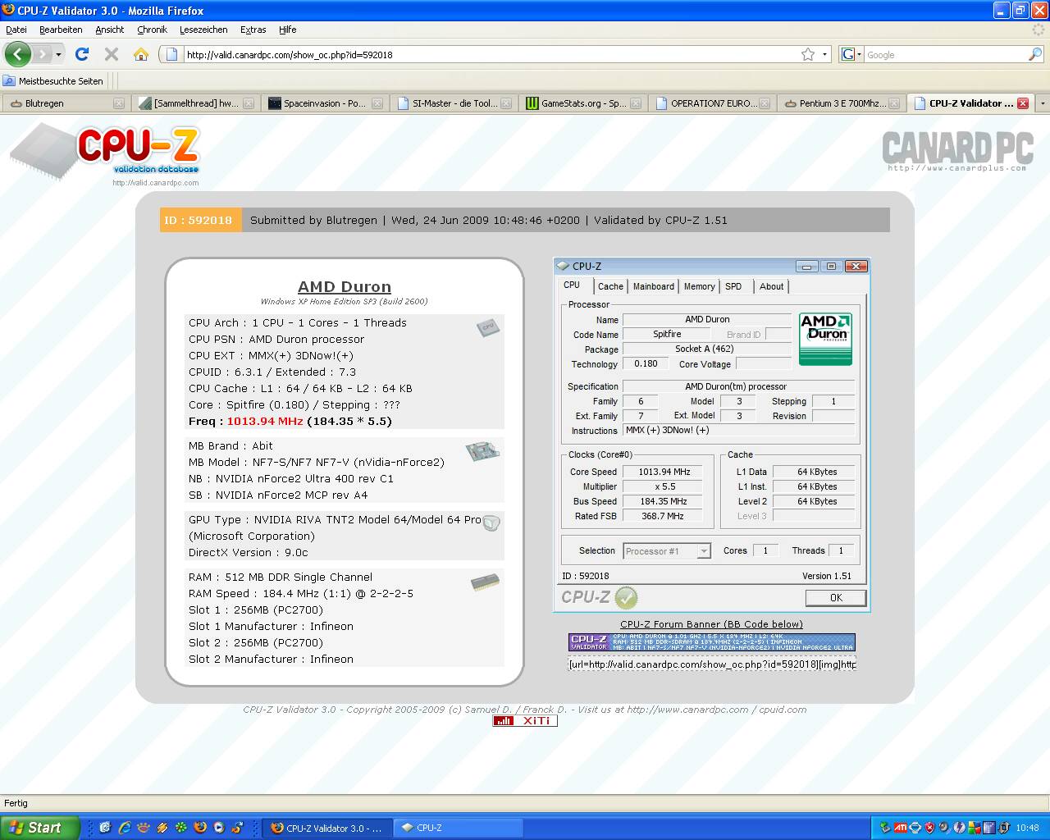Launch Firefox from the quick launch bar
Viewport: 1050px width, 840px height.
click(x=200, y=828)
